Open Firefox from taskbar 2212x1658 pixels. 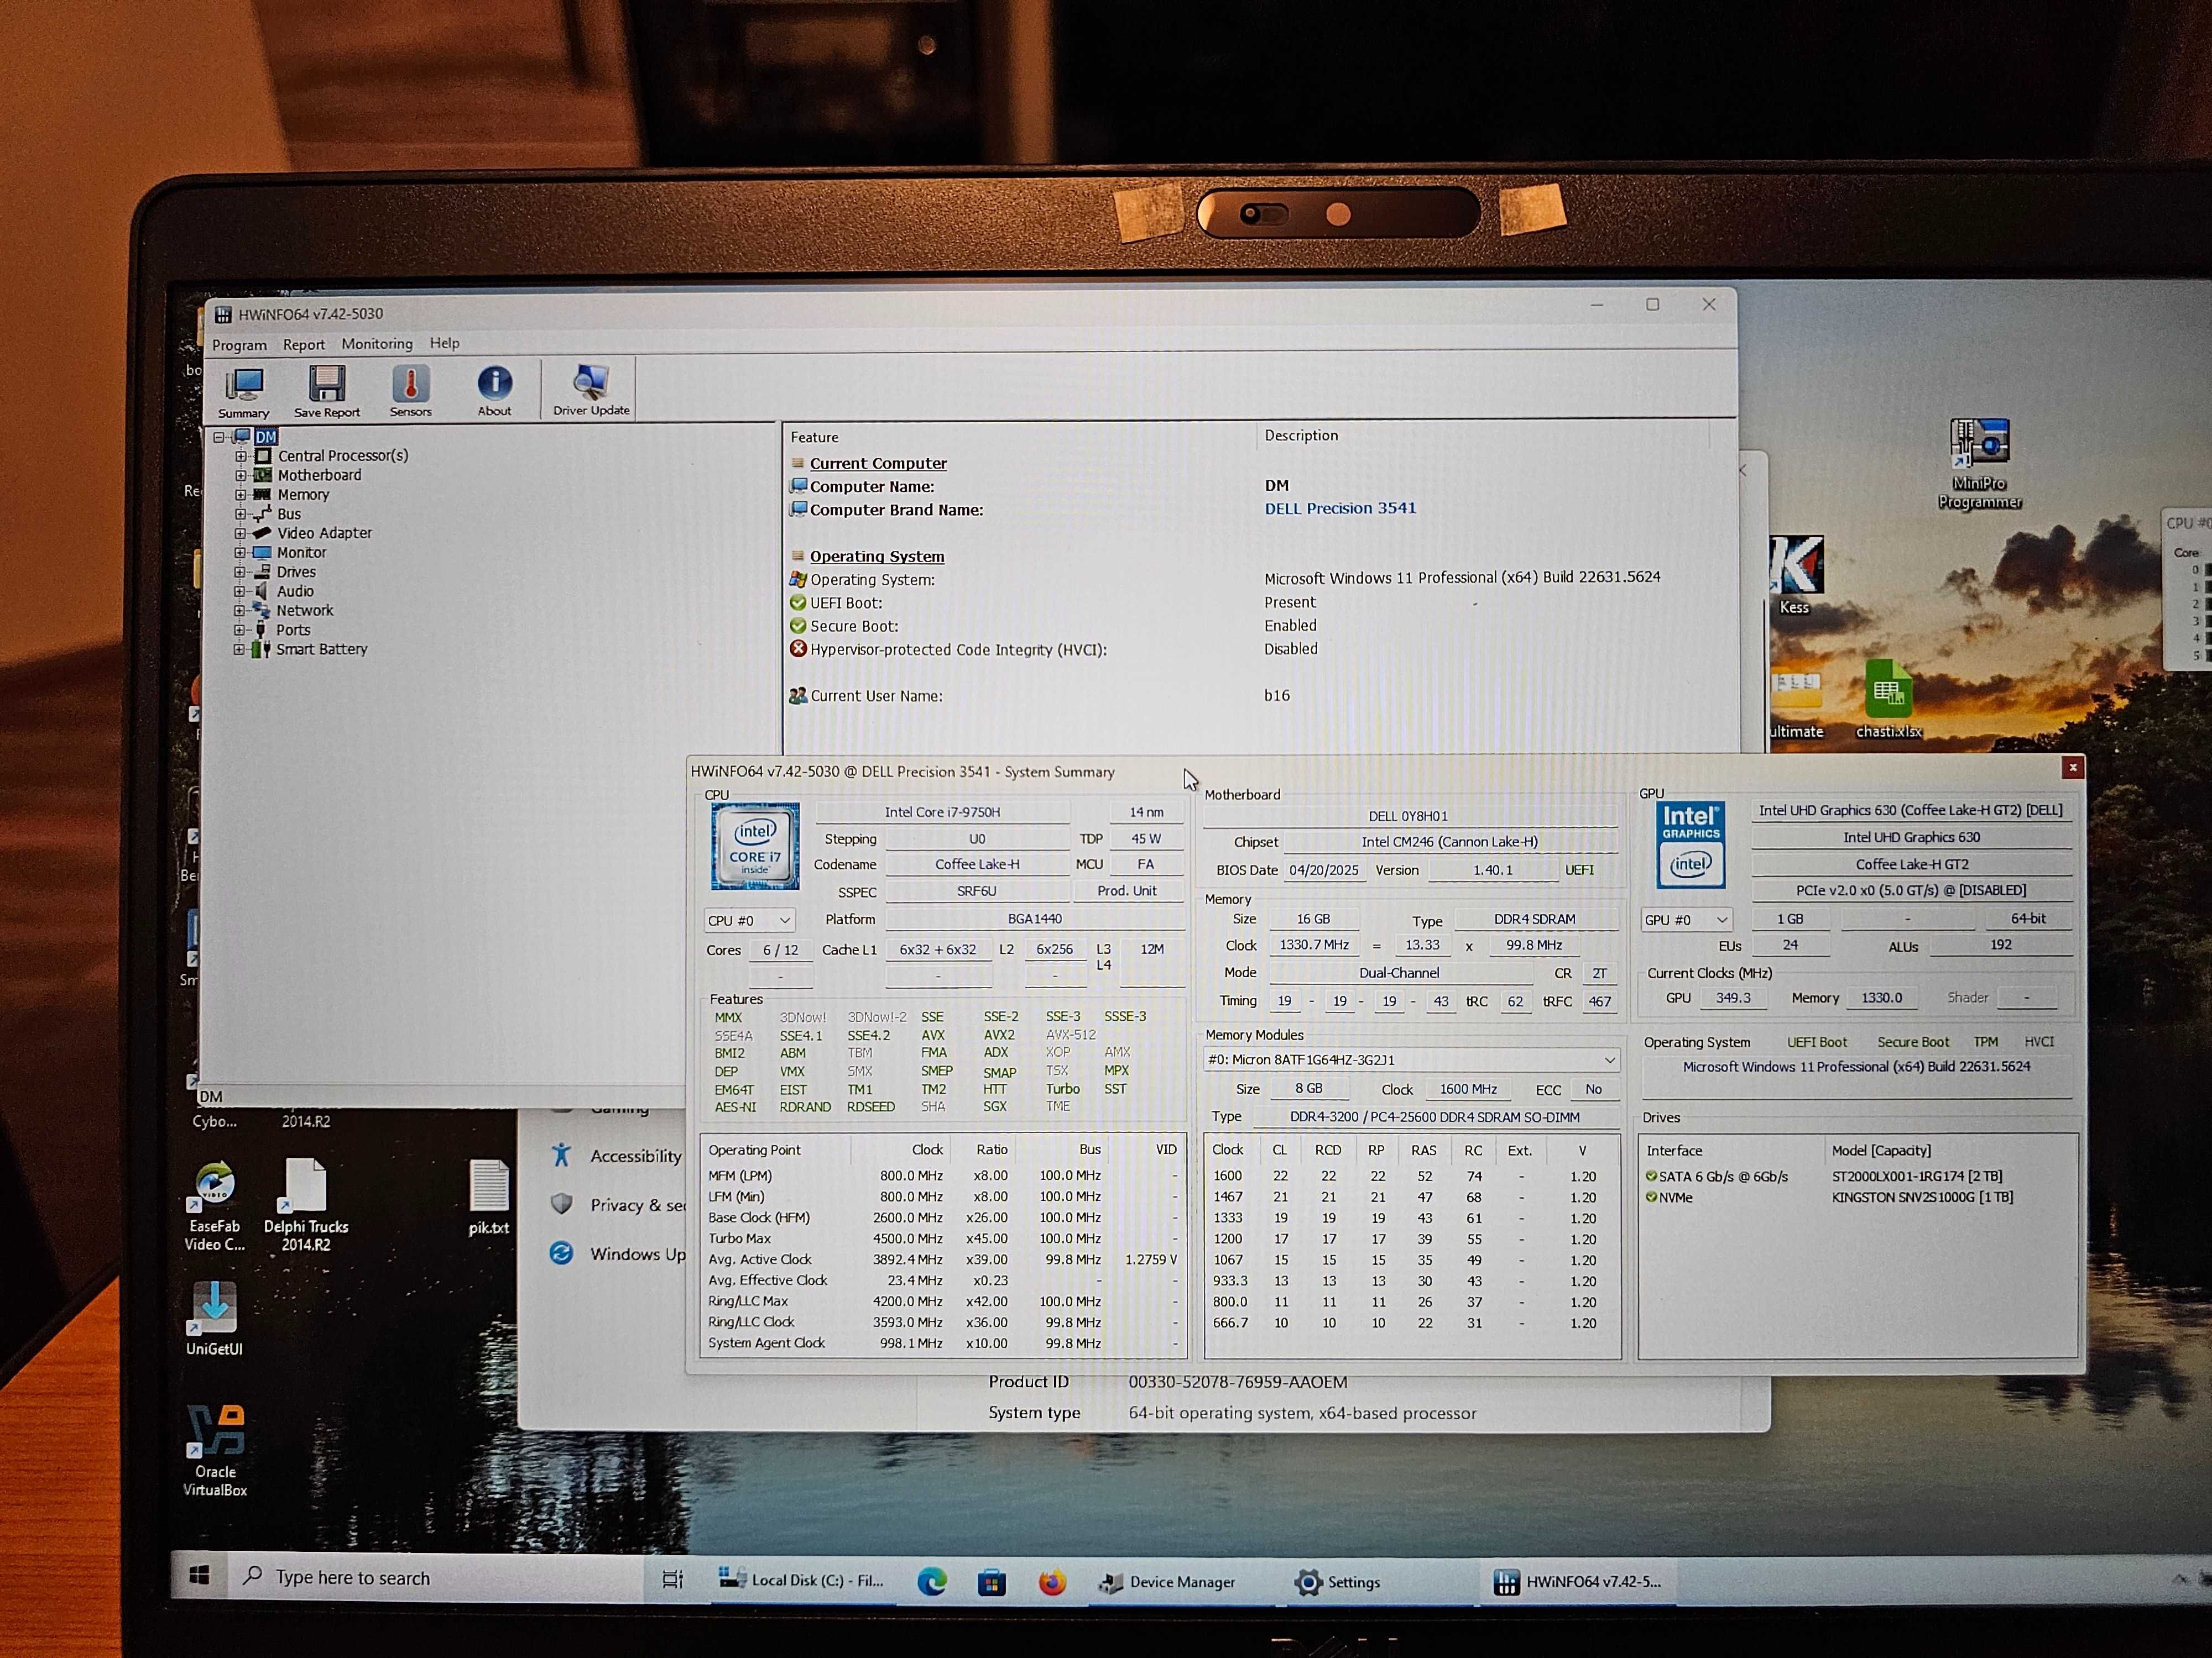point(1052,1582)
